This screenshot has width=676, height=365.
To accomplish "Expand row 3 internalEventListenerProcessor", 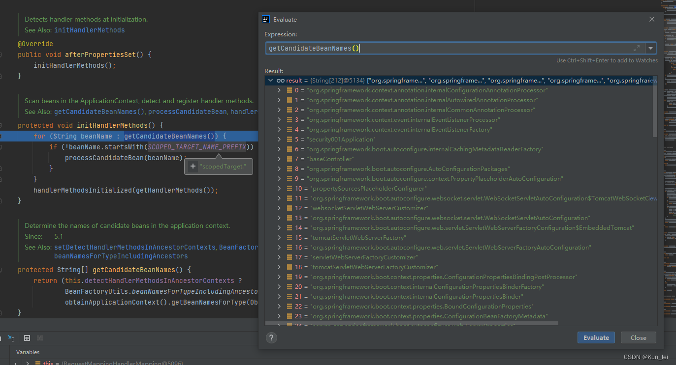I will coord(279,120).
